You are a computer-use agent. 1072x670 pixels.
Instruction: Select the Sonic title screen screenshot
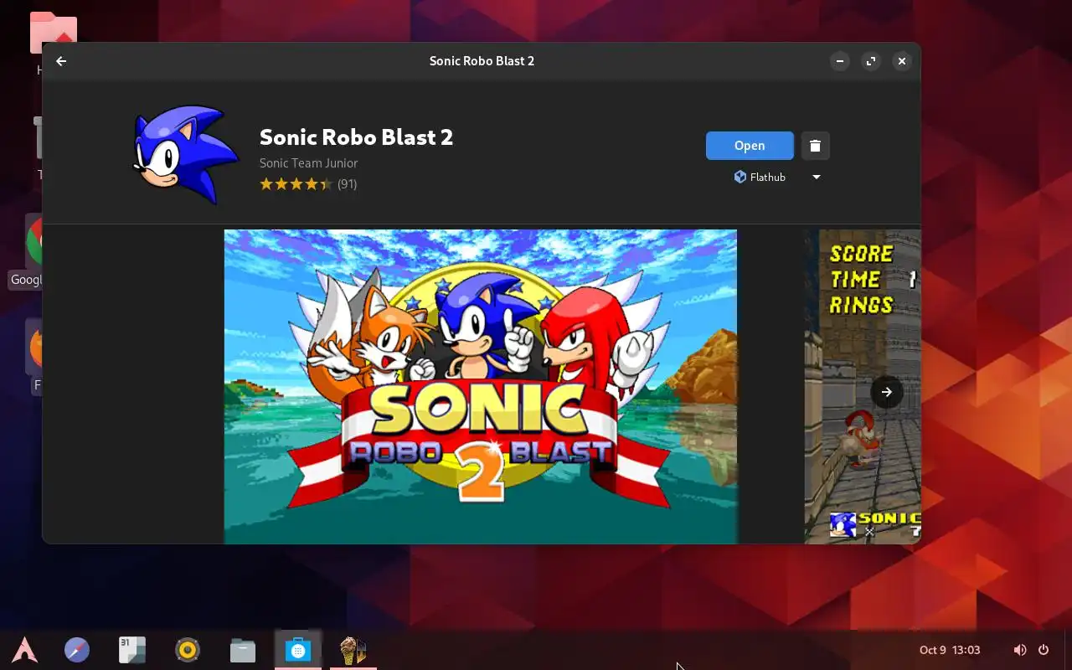pos(481,386)
